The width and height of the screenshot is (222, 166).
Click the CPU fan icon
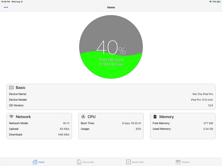83,117
